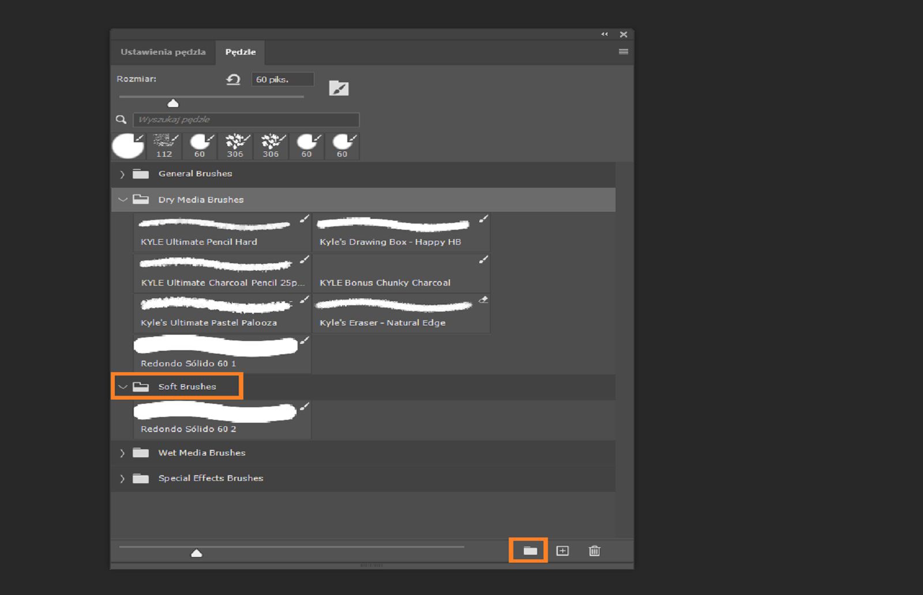Select the Redondo Sólido 60 2 brush
This screenshot has height=595, width=923.
[222, 420]
